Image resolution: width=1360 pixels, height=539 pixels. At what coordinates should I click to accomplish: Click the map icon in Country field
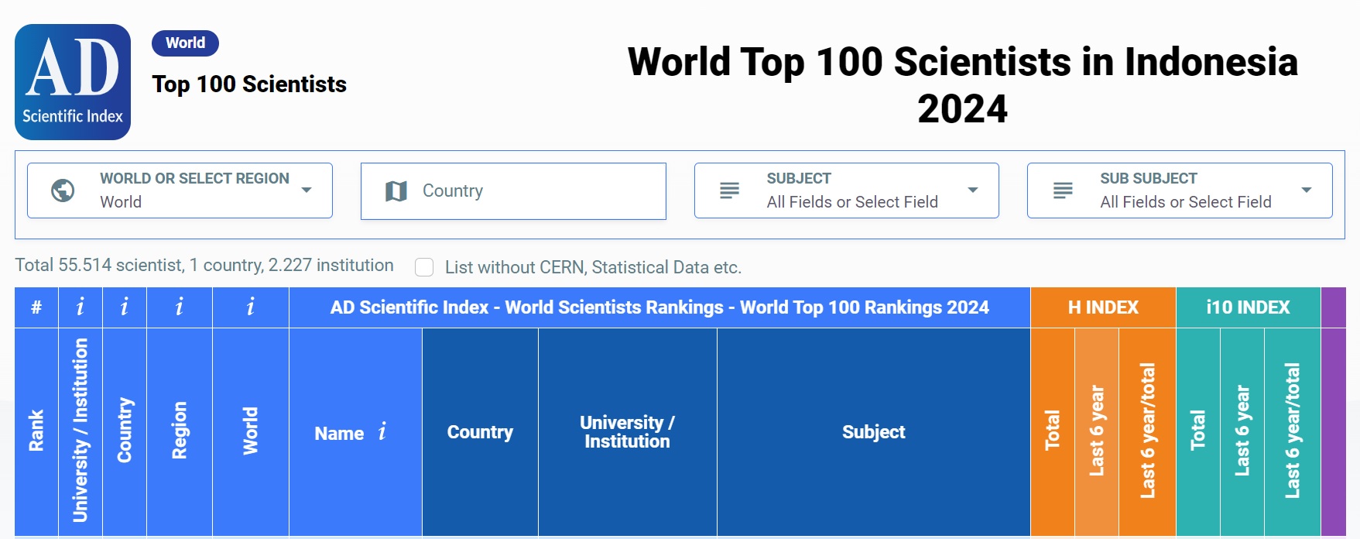coord(396,191)
